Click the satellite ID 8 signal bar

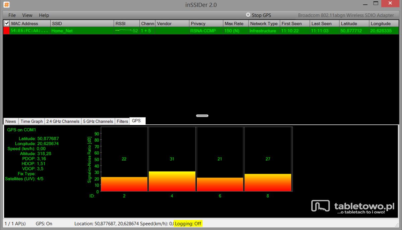pyautogui.click(x=268, y=183)
